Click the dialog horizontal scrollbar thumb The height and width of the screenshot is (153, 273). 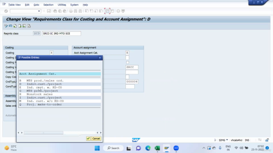tap(44, 133)
